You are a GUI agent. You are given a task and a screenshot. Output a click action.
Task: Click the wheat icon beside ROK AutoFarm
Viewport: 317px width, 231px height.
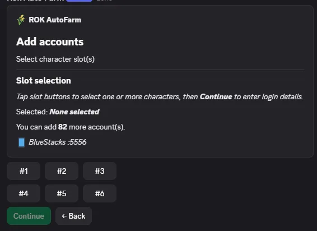(21, 20)
